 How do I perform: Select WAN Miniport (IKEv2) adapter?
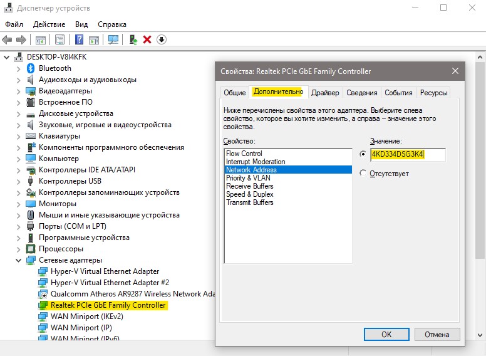87,317
